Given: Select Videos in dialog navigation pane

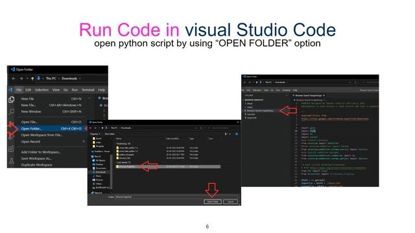Looking at the screenshot, I should click(99, 184).
